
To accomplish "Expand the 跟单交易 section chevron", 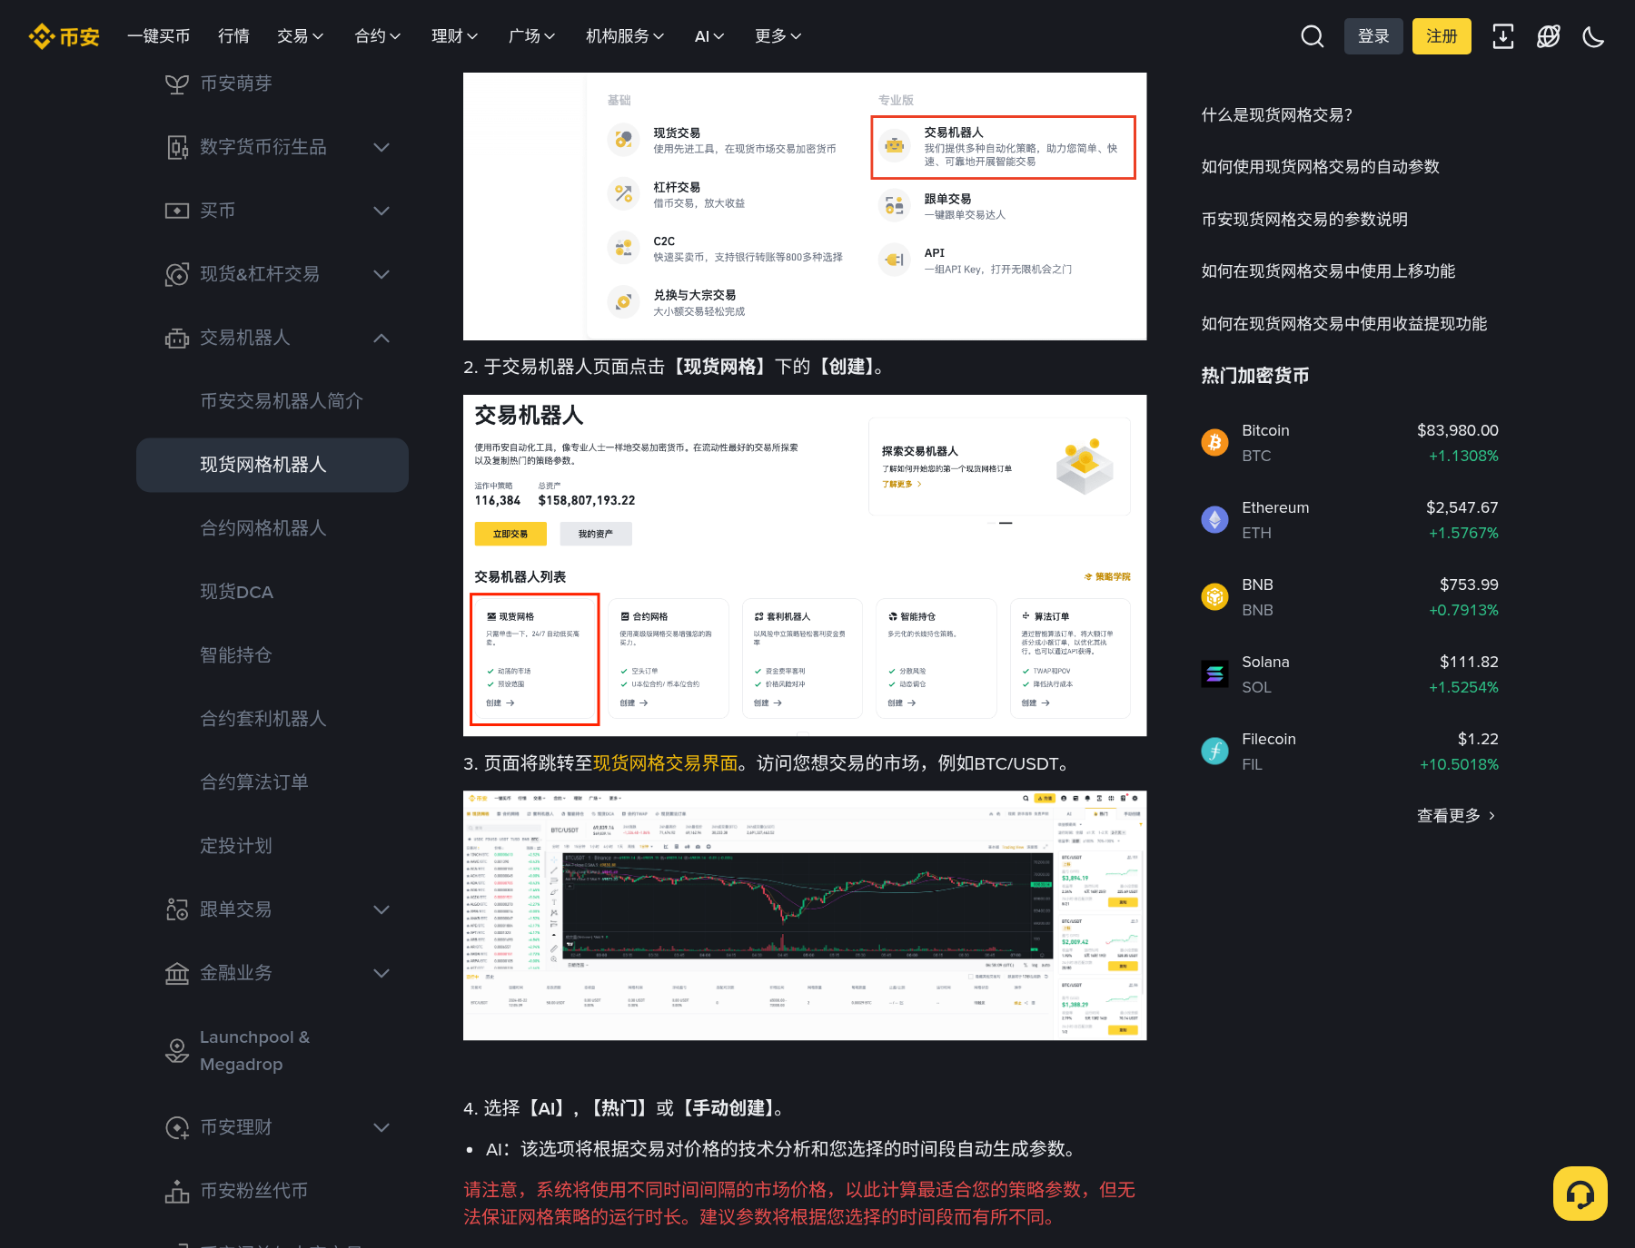I will 381,909.
